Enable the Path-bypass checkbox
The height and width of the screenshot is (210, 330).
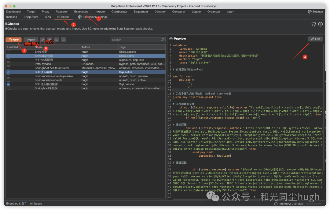pyautogui.click(x=8, y=64)
